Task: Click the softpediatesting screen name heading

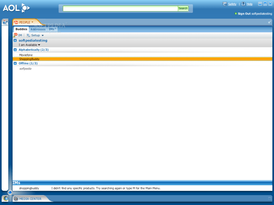Action: point(33,41)
